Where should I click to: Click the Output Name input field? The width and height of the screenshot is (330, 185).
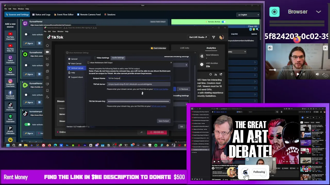pyautogui.click(x=139, y=78)
